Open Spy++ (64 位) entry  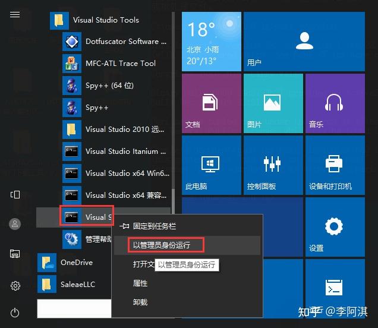pos(115,86)
